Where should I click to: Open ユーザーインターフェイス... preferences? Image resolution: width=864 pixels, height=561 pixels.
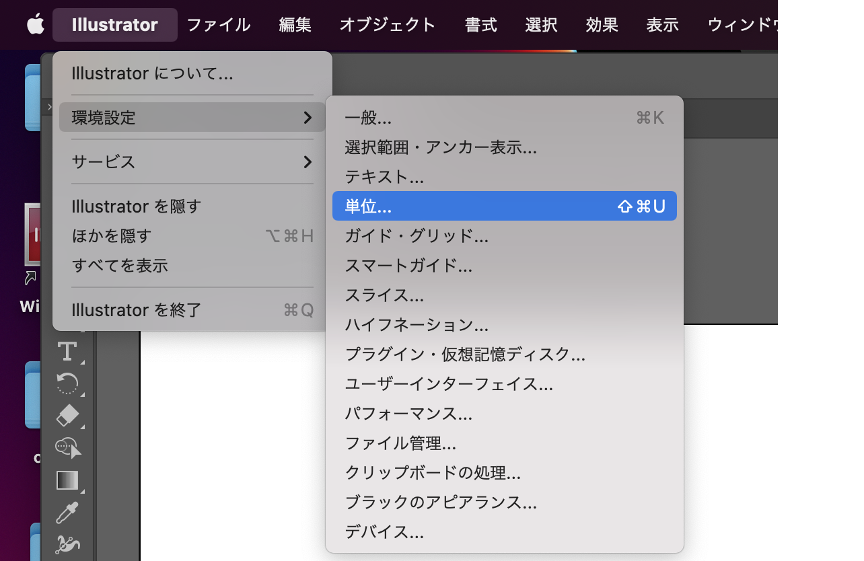(505, 384)
